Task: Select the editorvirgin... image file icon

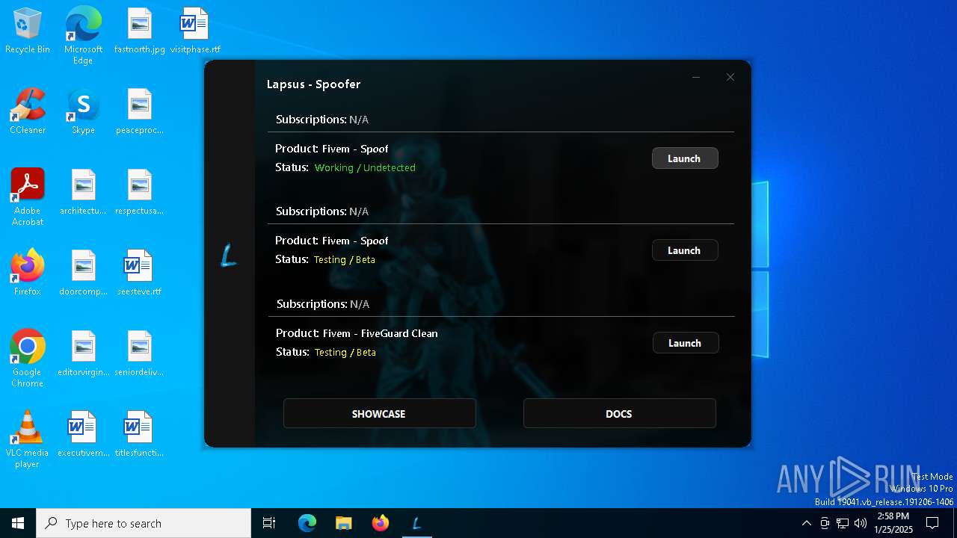Action: click(x=83, y=354)
